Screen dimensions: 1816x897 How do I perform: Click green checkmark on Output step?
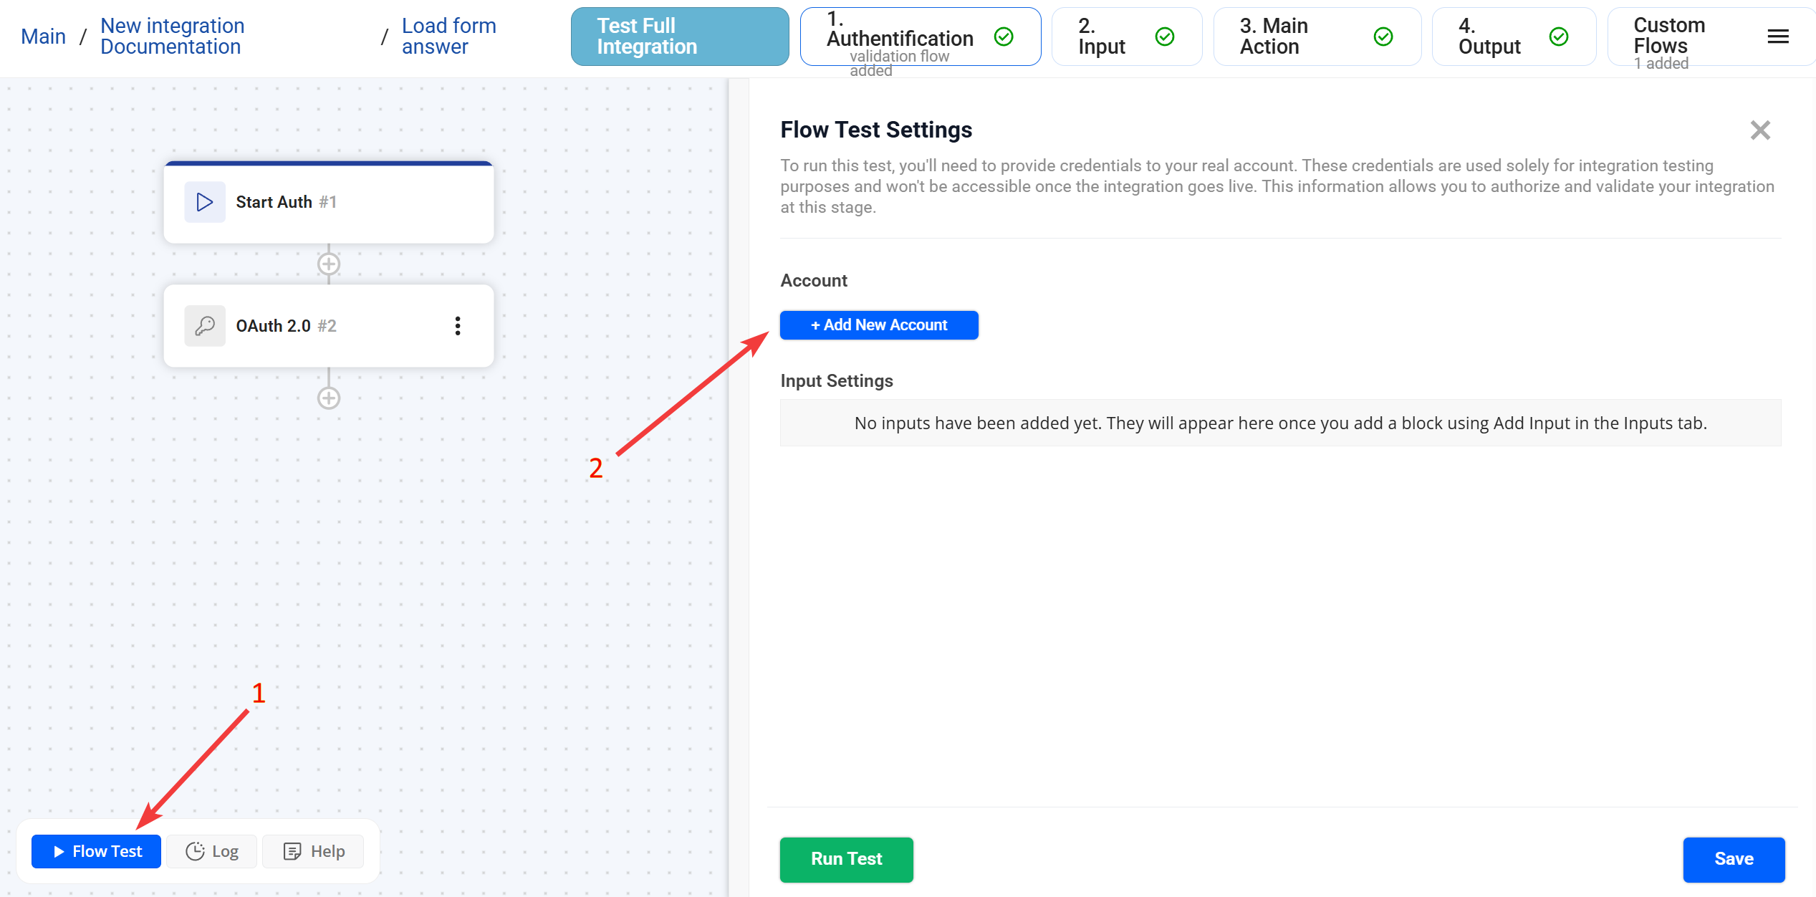(1559, 37)
